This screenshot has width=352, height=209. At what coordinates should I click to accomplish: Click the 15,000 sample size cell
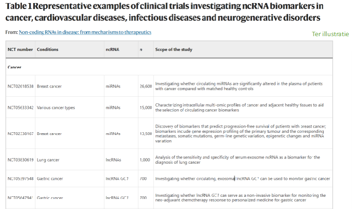[x=146, y=108]
